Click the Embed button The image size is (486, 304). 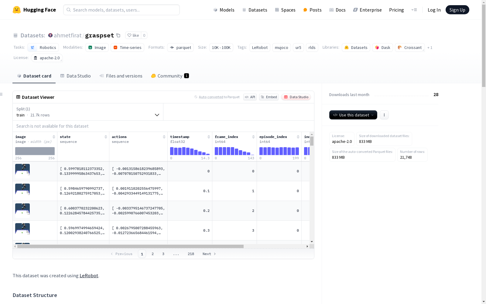[269, 97]
